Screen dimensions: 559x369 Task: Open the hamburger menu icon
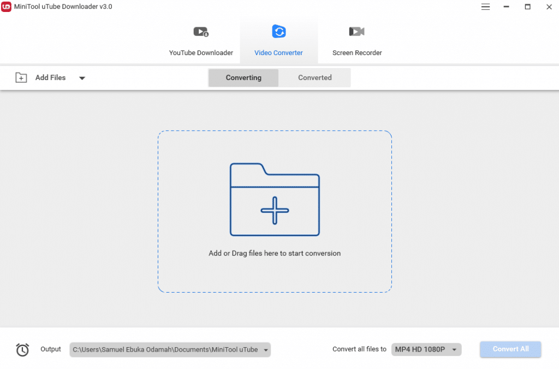[x=485, y=7]
